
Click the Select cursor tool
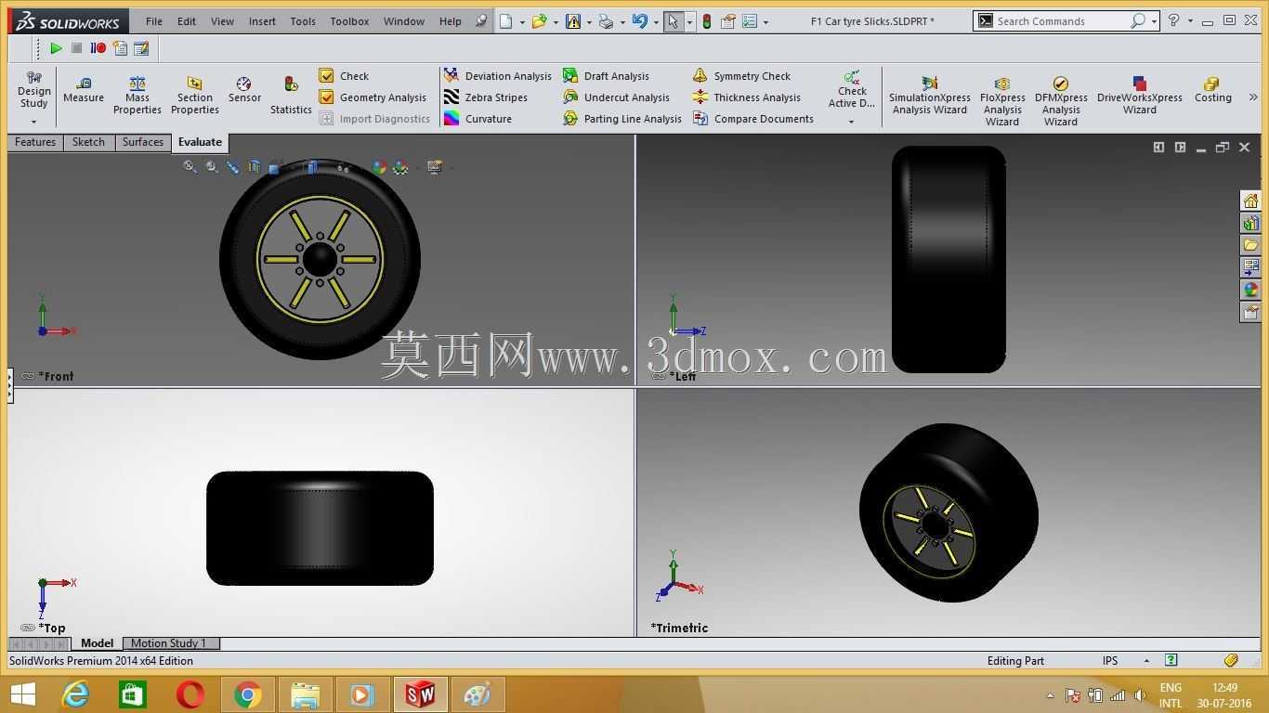pos(673,21)
